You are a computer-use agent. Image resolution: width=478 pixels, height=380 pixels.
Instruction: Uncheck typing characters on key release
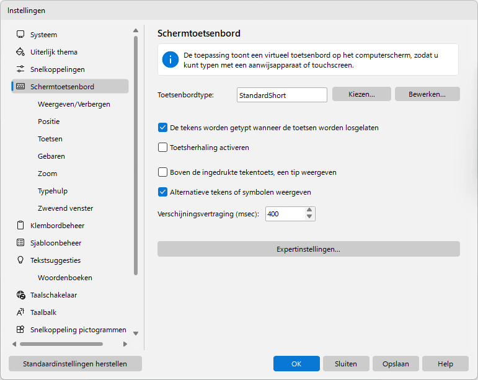point(162,127)
